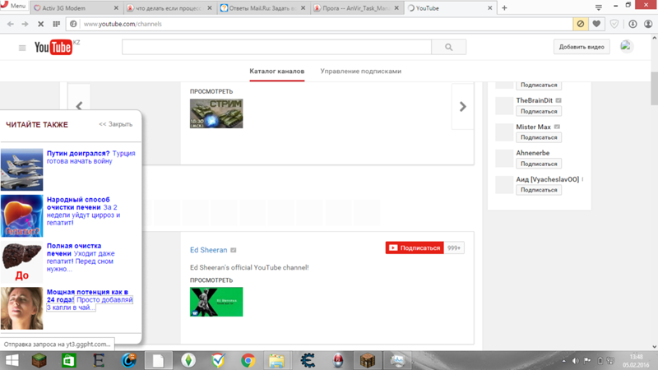658x370 pixels.
Task: Click the search magnifier button
Action: click(448, 47)
